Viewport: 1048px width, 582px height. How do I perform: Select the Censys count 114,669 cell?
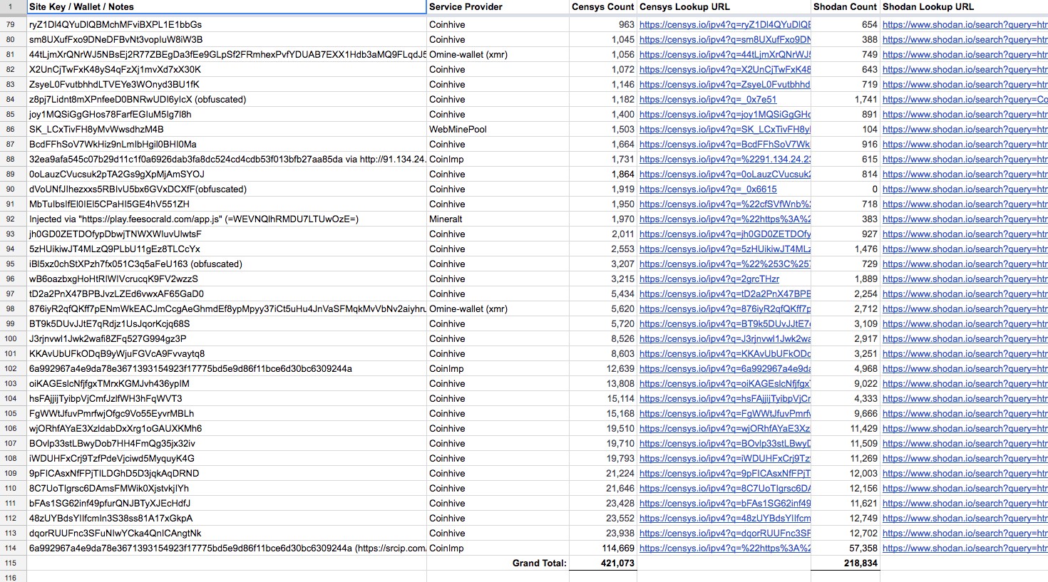click(x=602, y=548)
